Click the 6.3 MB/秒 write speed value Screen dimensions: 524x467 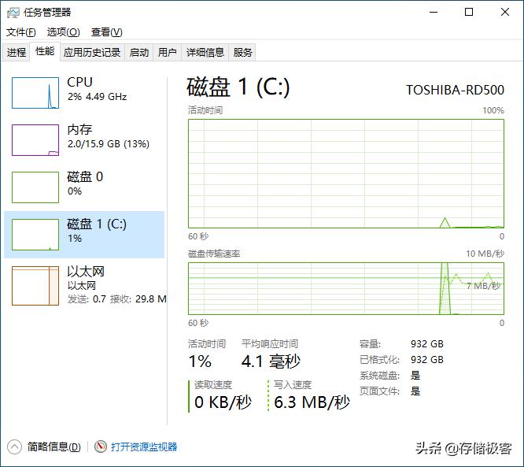pos(312,402)
